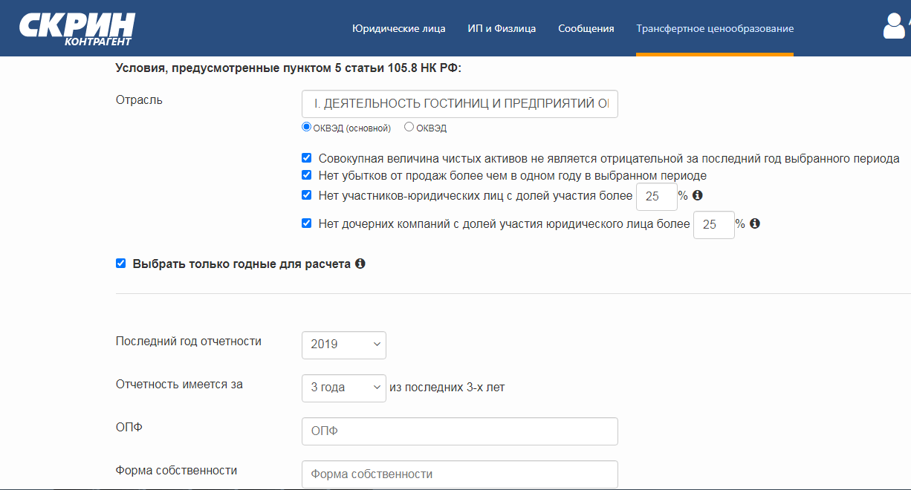Click info icon next to Выбрать только годные

(x=360, y=264)
